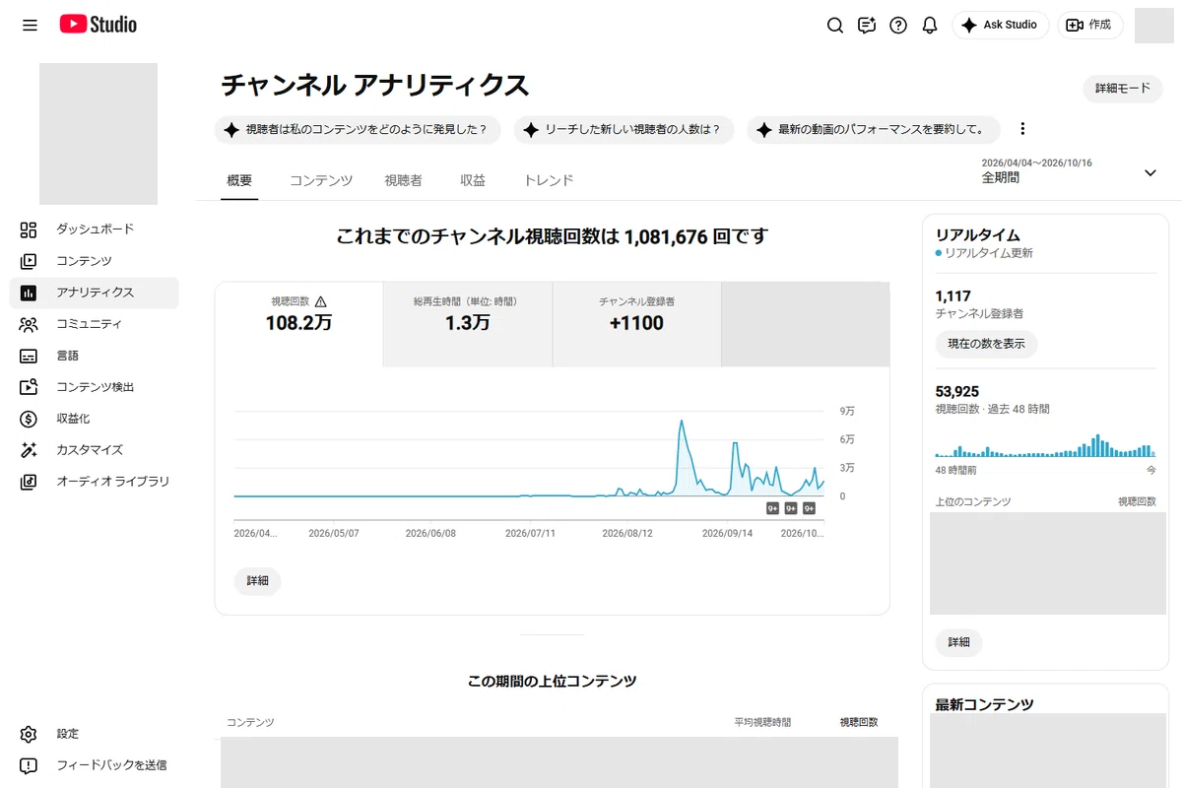Click the 収益化 dollar icon
The width and height of the screenshot is (1182, 788).
click(29, 419)
